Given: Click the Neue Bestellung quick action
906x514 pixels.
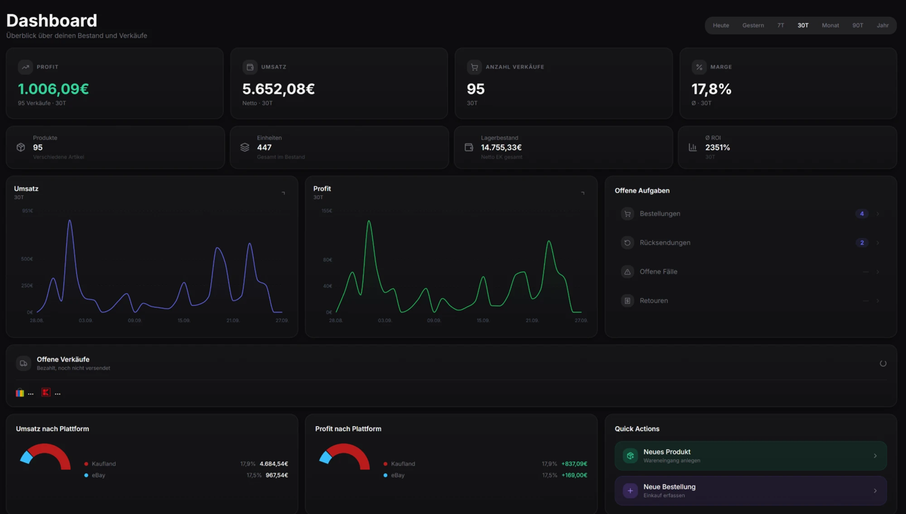Looking at the screenshot, I should 751,491.
